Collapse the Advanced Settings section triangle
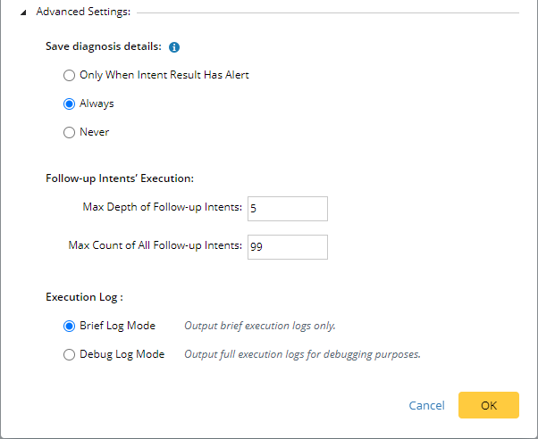Screen dimensions: 538x439 24,12
